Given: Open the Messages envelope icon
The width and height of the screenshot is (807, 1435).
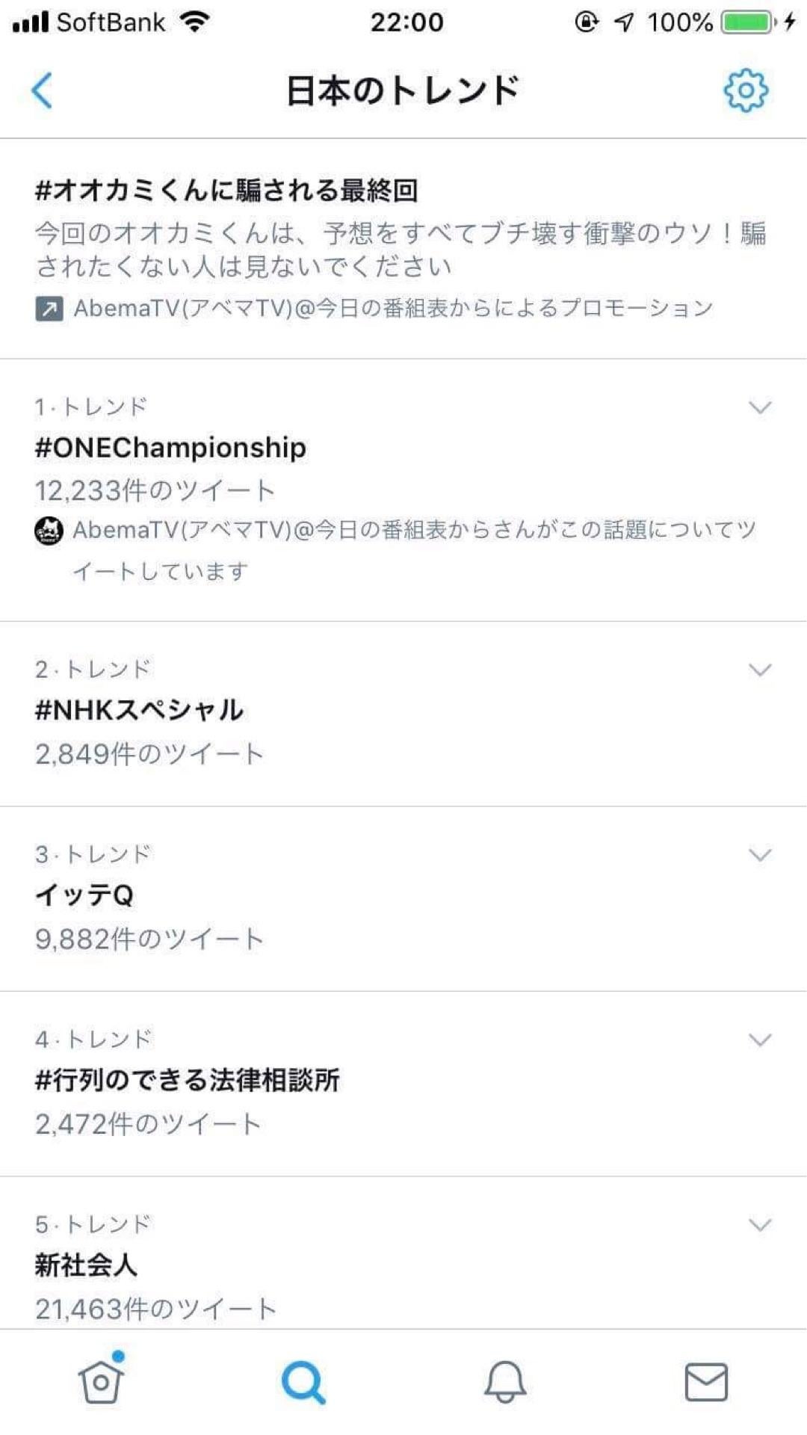Looking at the screenshot, I should click(706, 1382).
